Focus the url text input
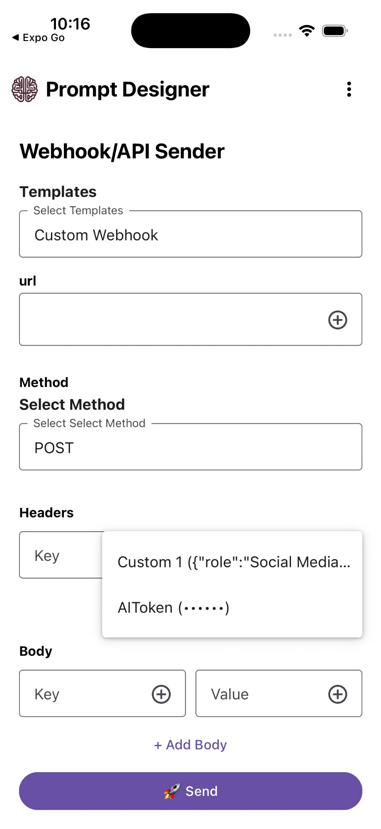The width and height of the screenshot is (381, 829). pos(170,320)
